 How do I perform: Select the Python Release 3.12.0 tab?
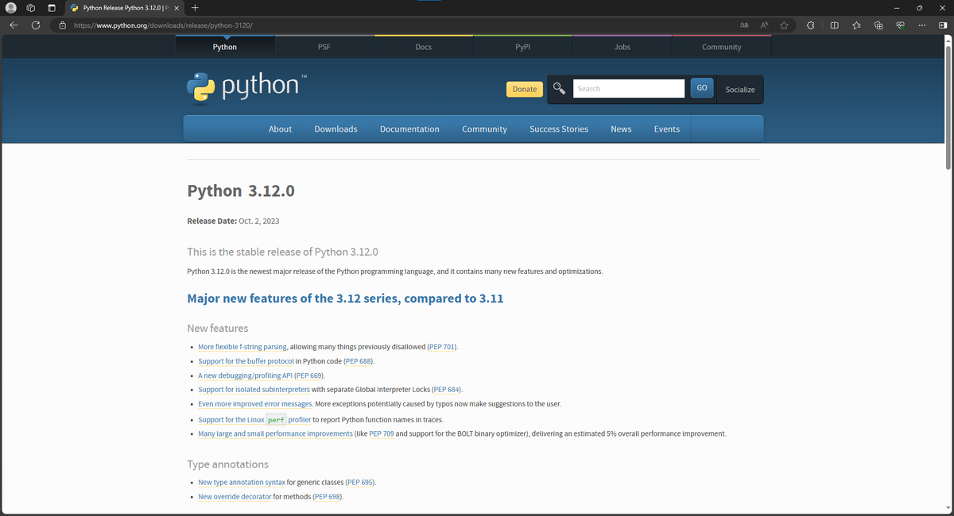tap(123, 8)
